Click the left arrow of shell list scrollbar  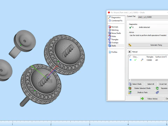tap(129, 80)
